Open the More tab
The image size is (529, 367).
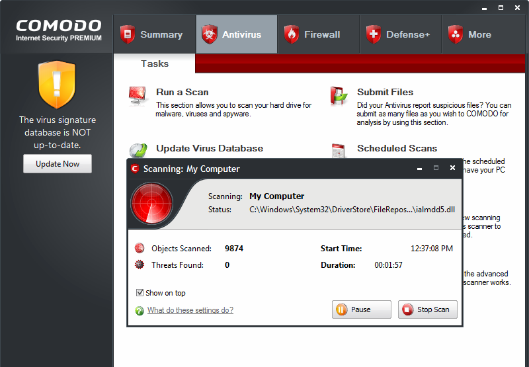coord(483,34)
